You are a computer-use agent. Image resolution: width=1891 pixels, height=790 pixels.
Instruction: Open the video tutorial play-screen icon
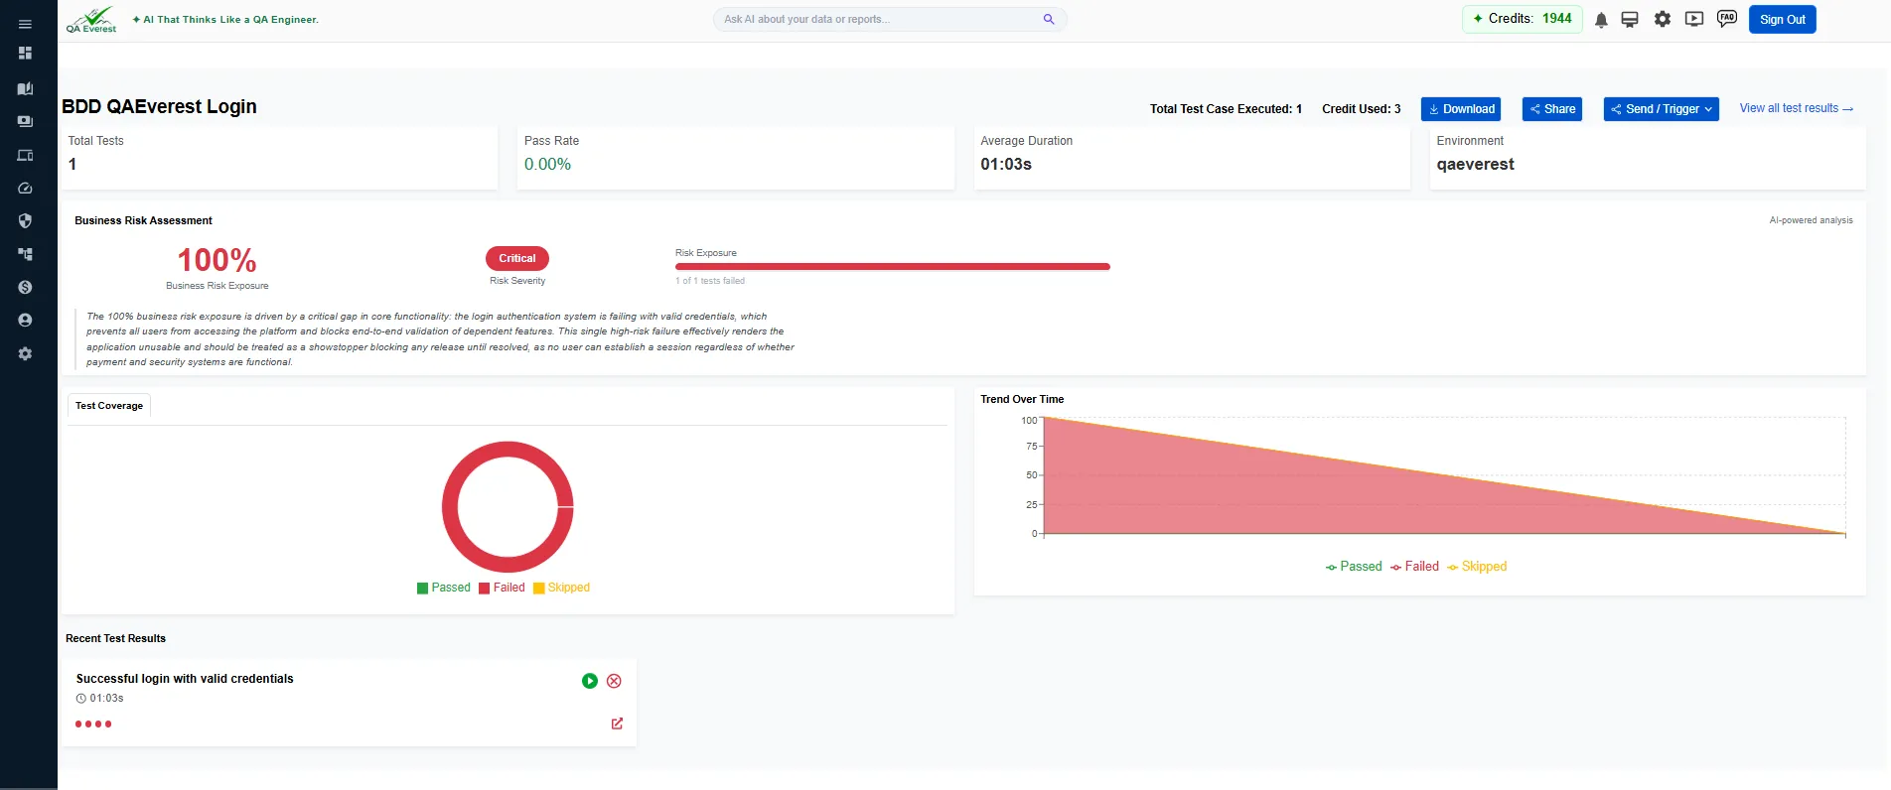click(x=1694, y=19)
